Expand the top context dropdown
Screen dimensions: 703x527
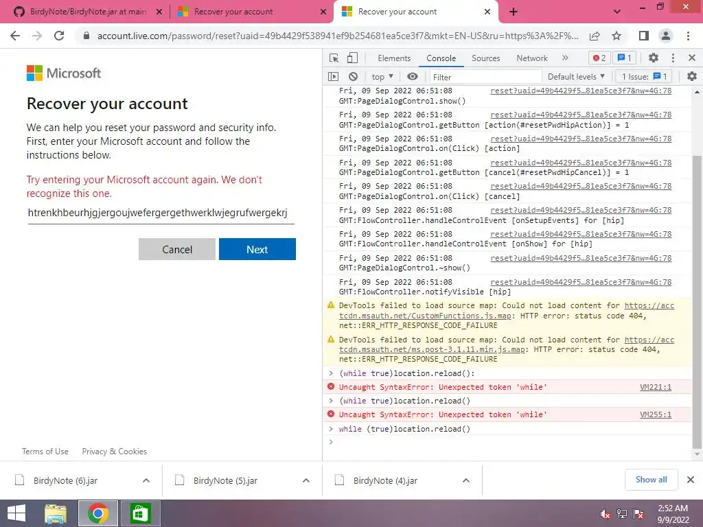pos(382,77)
